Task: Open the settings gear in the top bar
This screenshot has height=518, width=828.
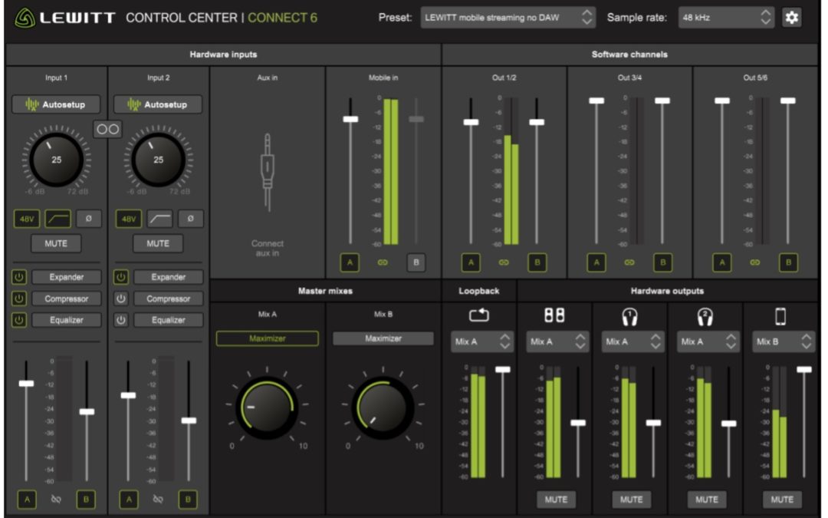Action: pyautogui.click(x=793, y=15)
